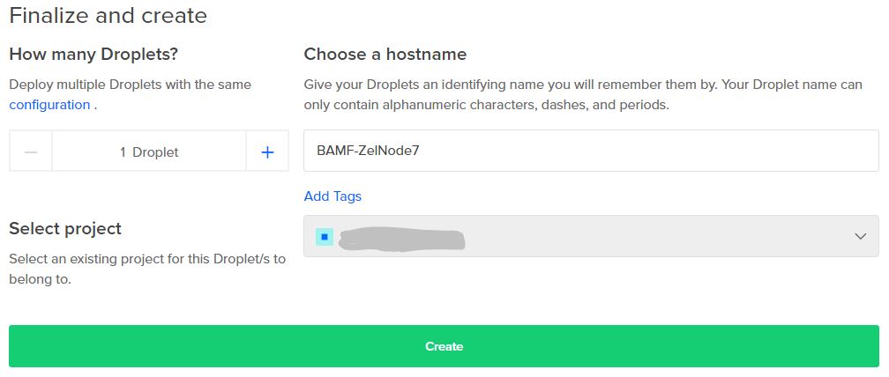
Task: Increase droplet count with plus icon
Action: click(267, 152)
